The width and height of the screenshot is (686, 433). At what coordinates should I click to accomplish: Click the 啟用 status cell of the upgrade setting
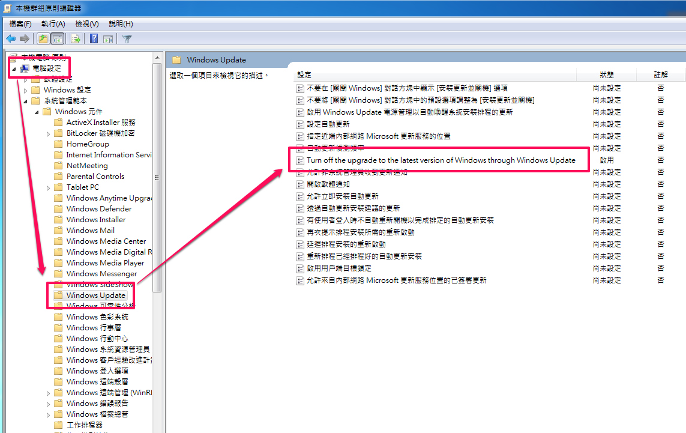(x=606, y=160)
